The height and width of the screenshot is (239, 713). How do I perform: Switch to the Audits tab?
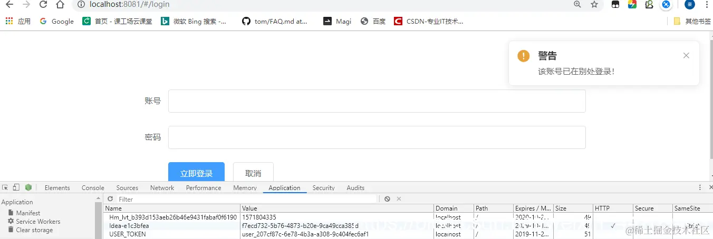355,188
